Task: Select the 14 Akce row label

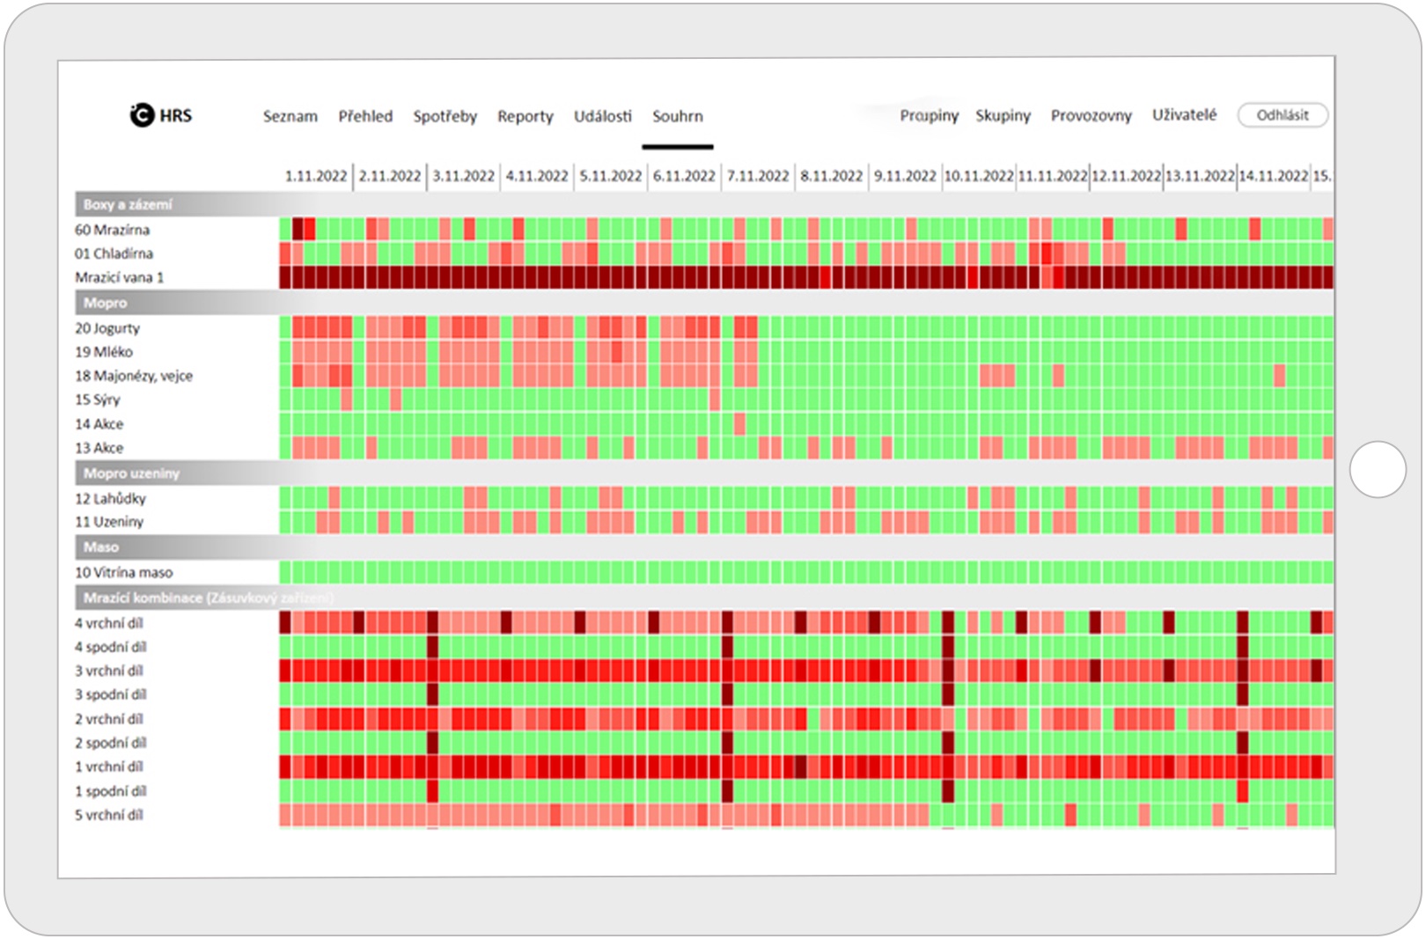Action: point(99,424)
